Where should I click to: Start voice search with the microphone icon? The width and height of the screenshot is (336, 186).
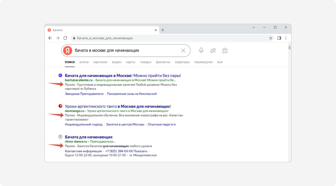click(x=201, y=51)
